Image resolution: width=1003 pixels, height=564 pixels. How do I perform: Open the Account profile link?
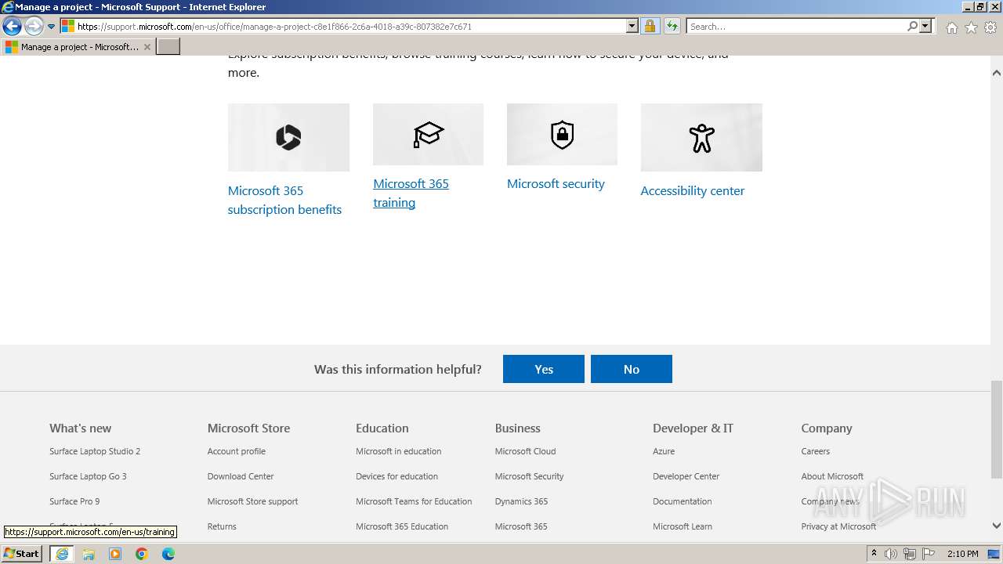pos(237,451)
